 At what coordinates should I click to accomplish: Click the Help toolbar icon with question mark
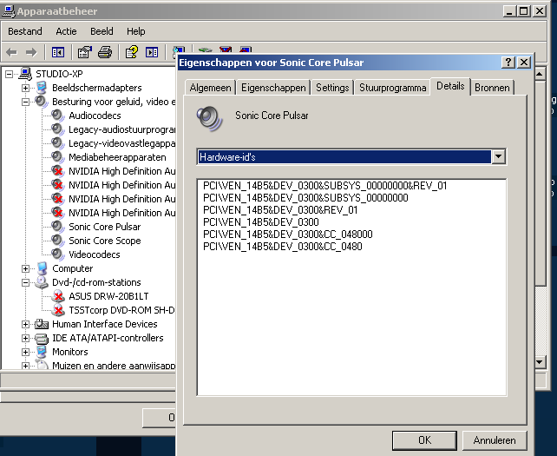pyautogui.click(x=132, y=52)
